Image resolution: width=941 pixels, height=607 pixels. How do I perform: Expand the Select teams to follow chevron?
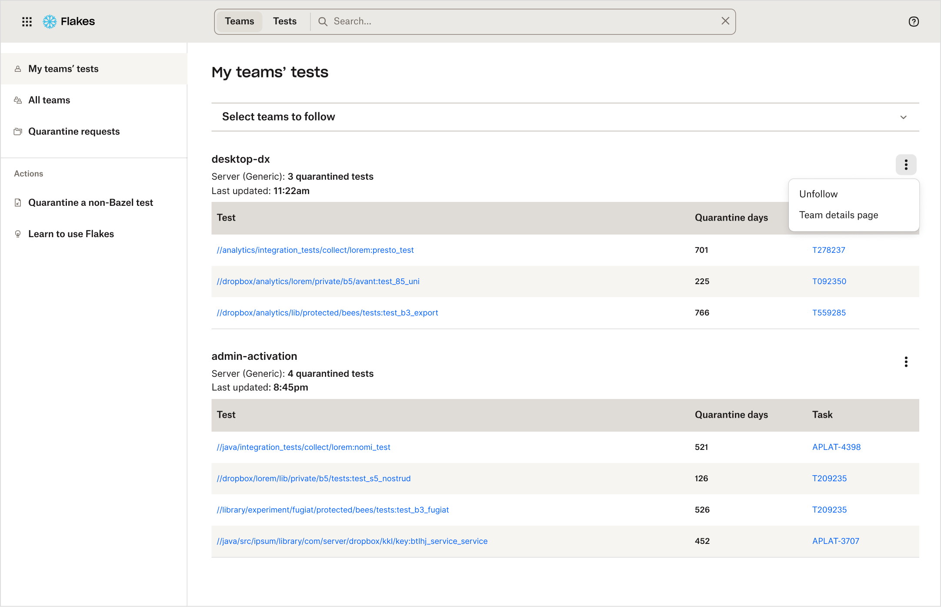903,117
